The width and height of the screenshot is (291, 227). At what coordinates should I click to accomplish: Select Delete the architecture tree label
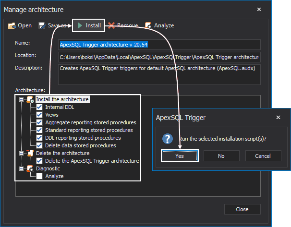pos(63,153)
